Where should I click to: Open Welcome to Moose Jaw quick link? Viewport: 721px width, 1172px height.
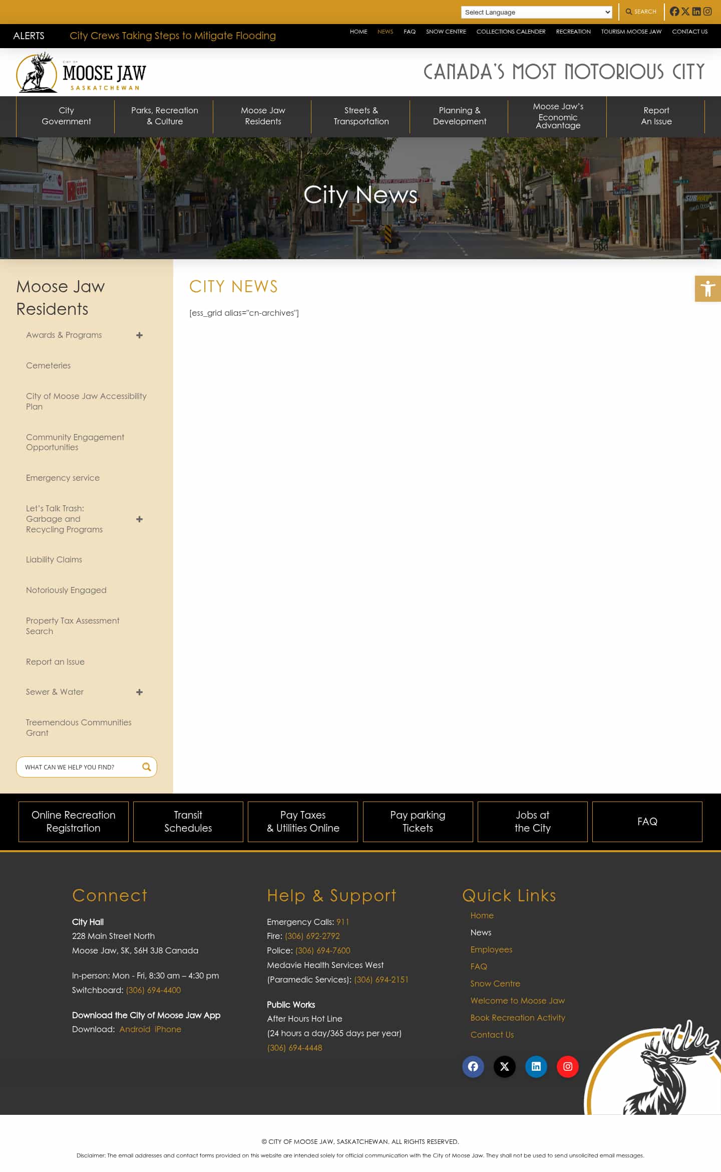(x=517, y=1001)
